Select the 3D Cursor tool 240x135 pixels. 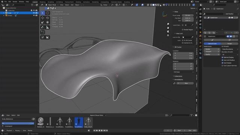click(48, 13)
